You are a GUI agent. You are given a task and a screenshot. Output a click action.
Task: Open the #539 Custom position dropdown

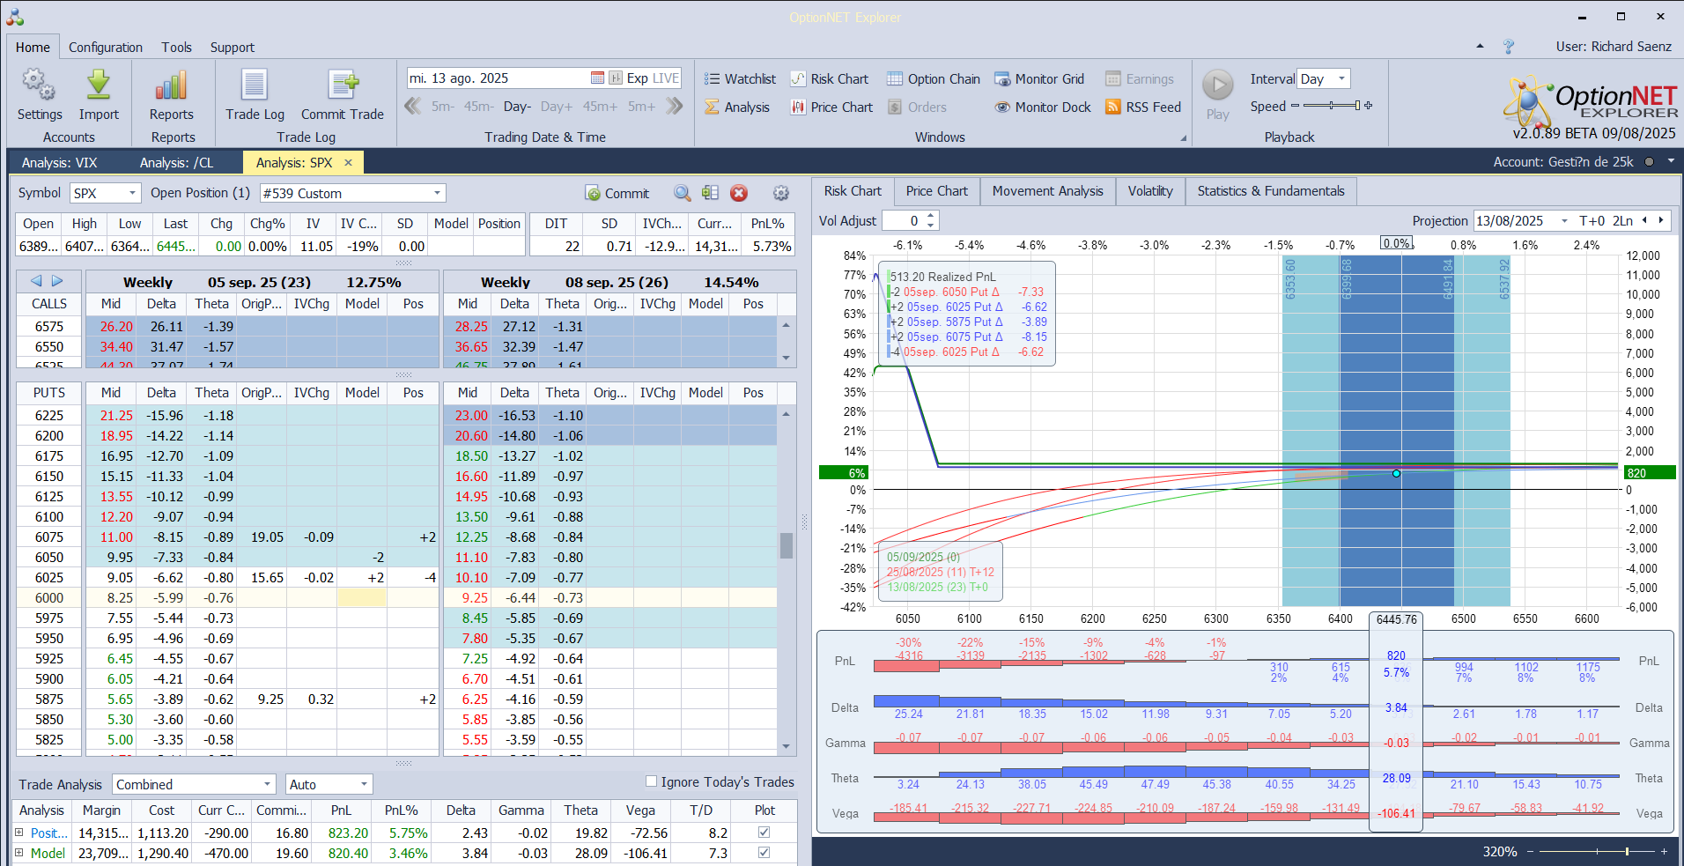click(437, 193)
